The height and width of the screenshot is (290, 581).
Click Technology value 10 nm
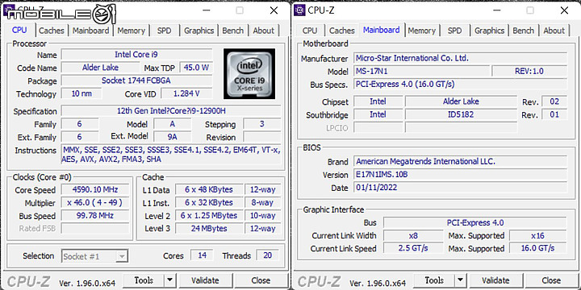pyautogui.click(x=82, y=93)
